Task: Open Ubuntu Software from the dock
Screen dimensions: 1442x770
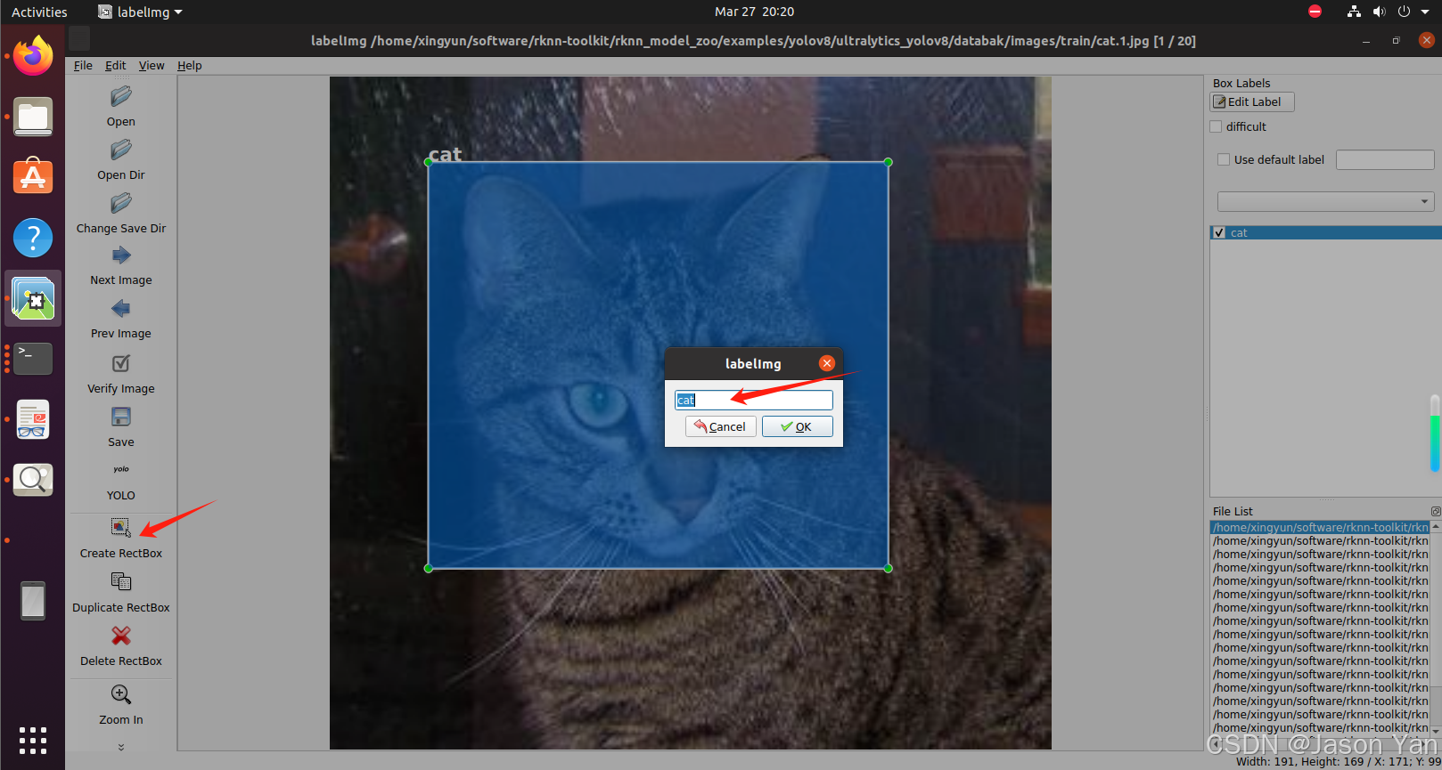Action: point(33,176)
